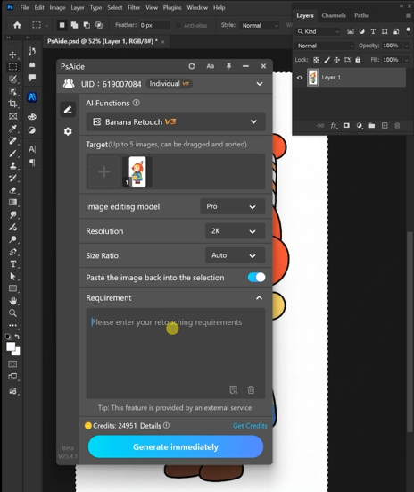Select the Eraser tool
This screenshot has width=414, height=492.
pos(12,190)
